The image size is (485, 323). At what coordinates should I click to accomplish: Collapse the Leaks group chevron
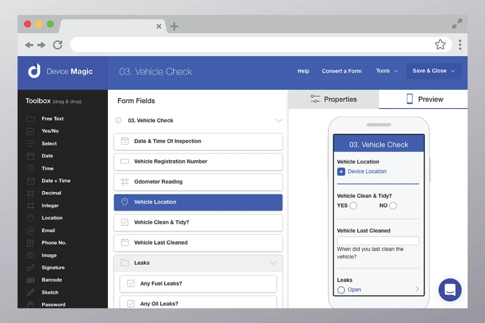(x=273, y=263)
